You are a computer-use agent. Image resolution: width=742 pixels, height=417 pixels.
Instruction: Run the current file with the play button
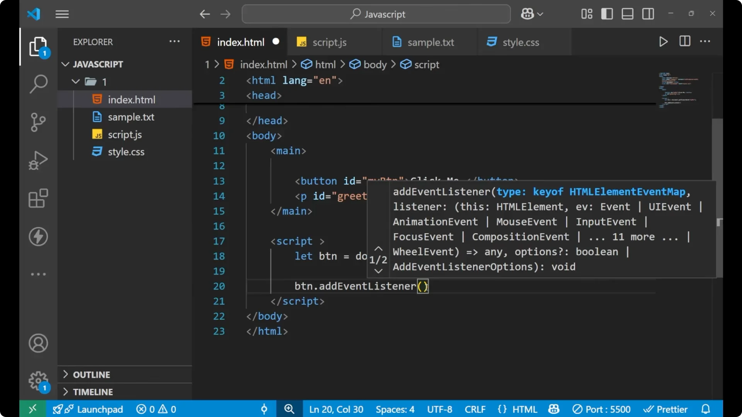(663, 42)
